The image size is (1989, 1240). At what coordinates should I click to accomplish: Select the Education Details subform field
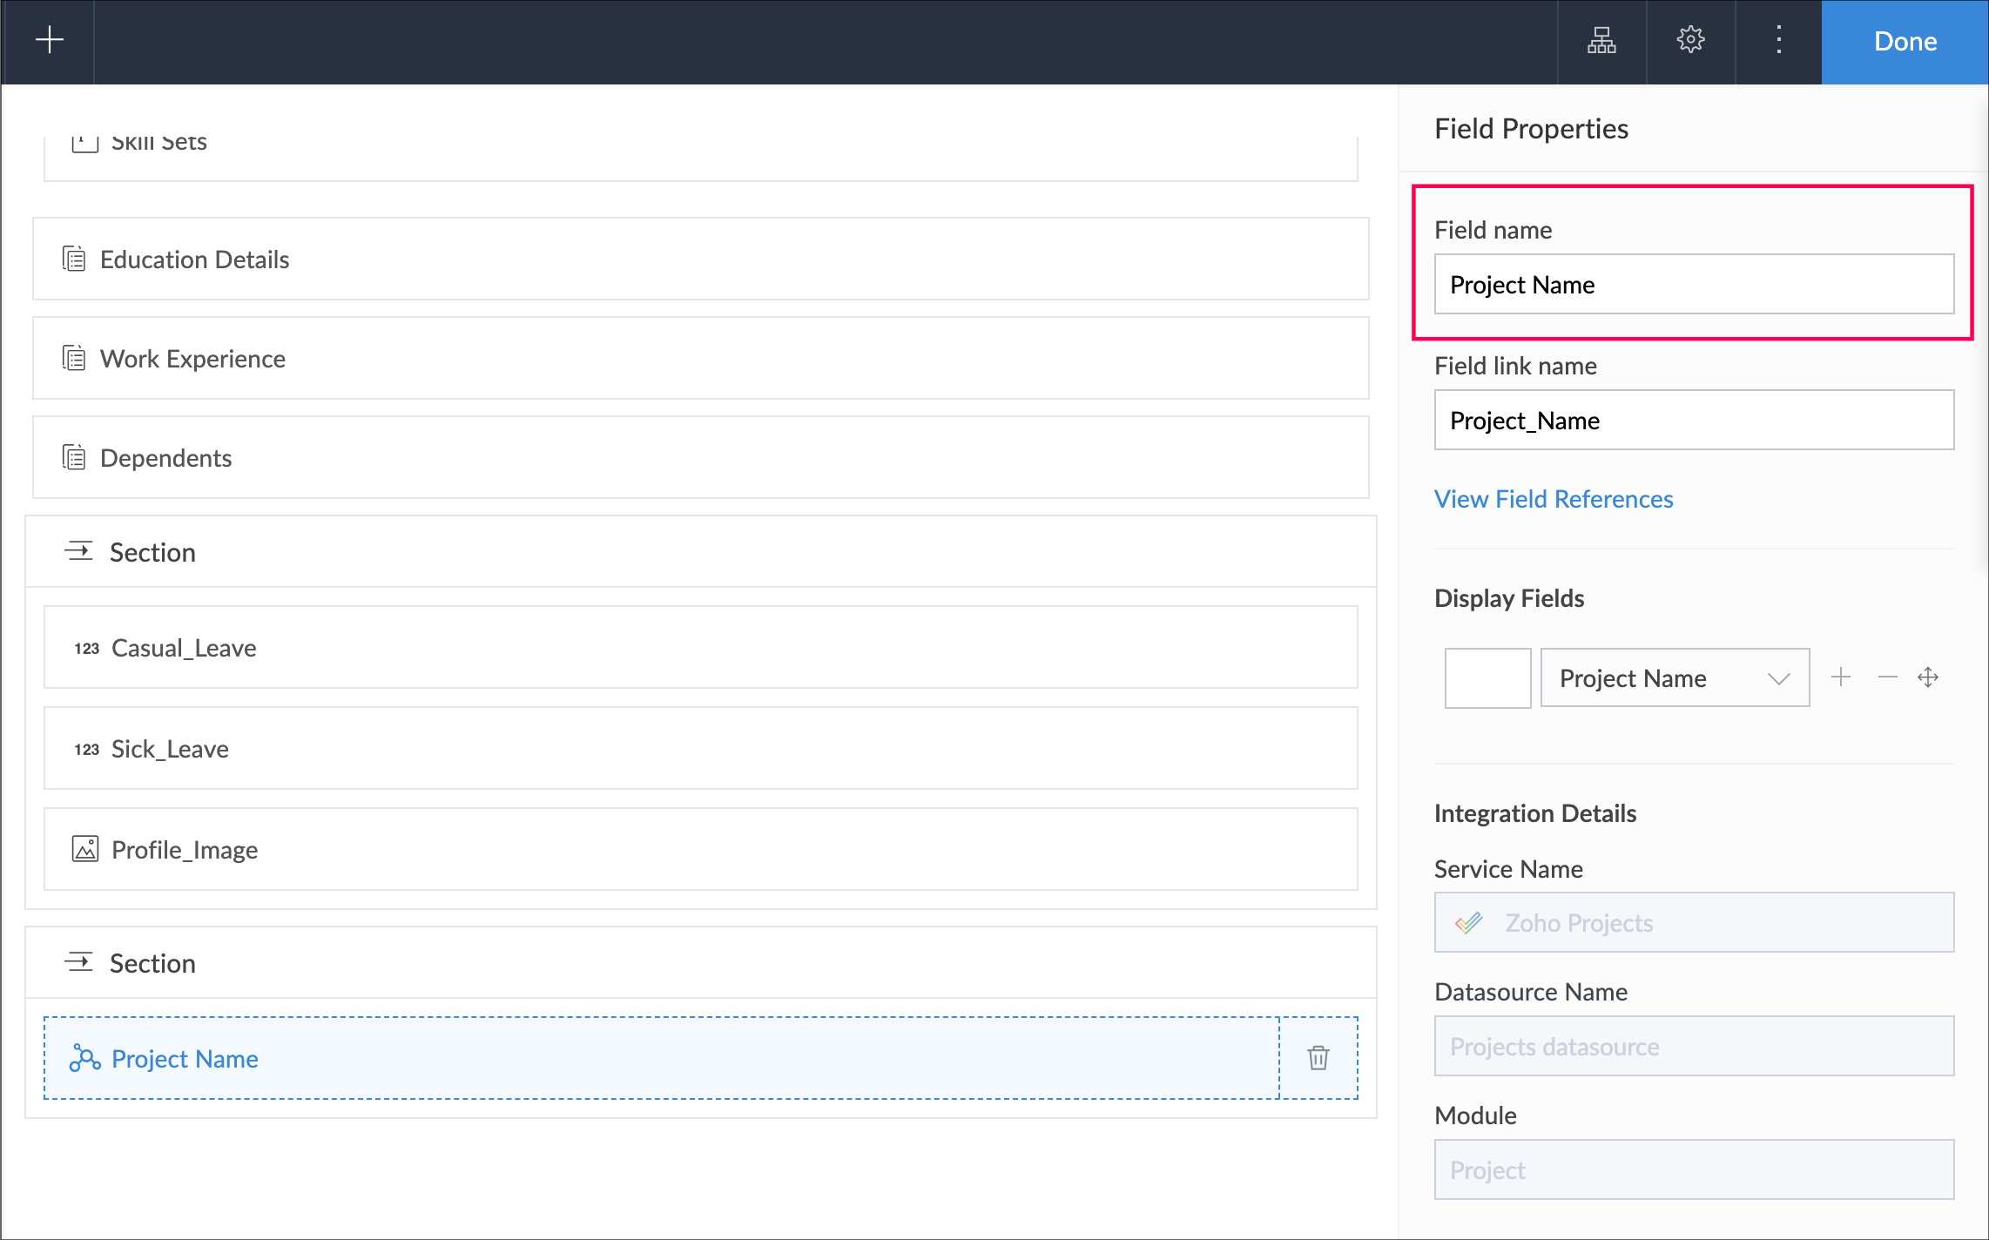(700, 259)
